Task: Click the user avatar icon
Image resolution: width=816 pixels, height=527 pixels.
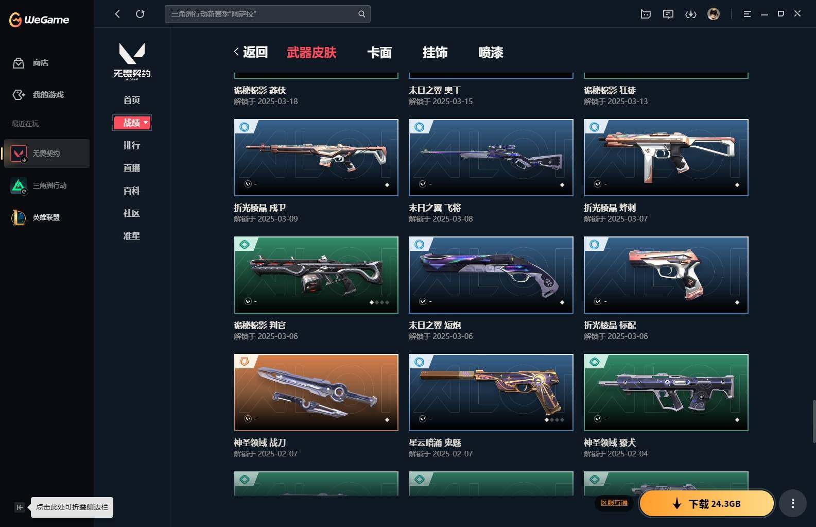Action: tap(714, 14)
